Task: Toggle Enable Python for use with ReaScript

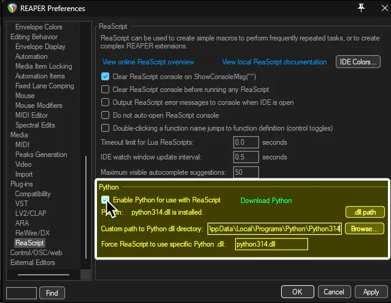Action: (105, 199)
